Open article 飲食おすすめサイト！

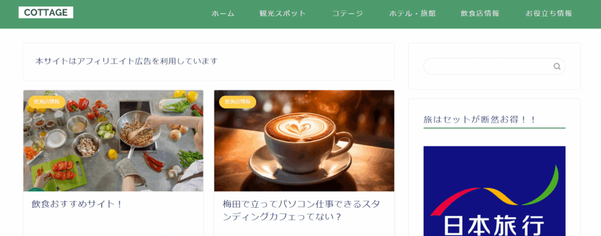click(x=77, y=204)
